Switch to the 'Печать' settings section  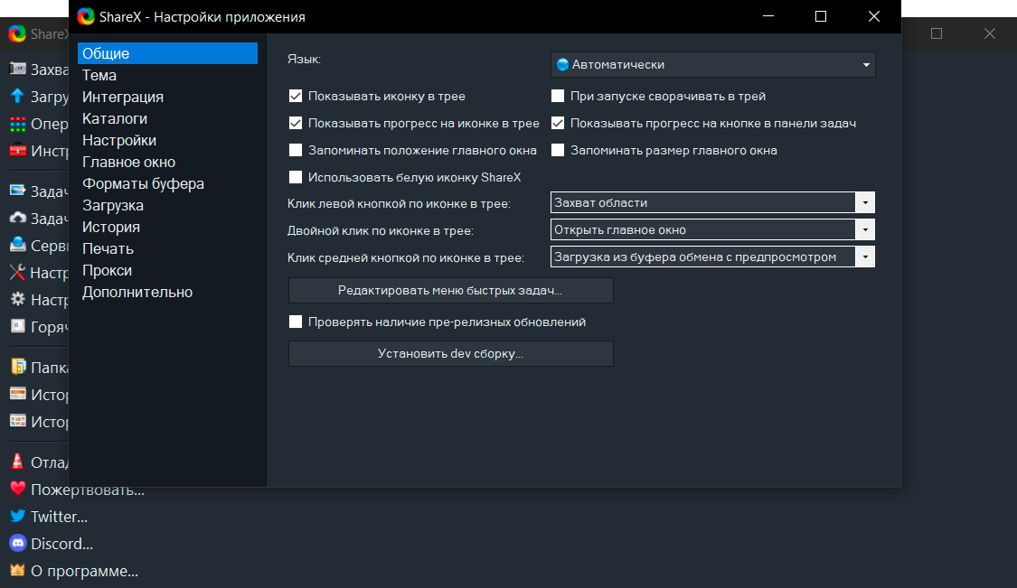(x=167, y=249)
